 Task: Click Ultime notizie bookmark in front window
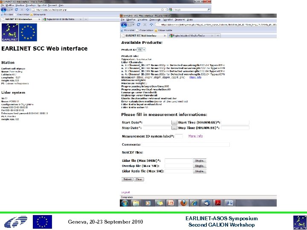(163, 31)
